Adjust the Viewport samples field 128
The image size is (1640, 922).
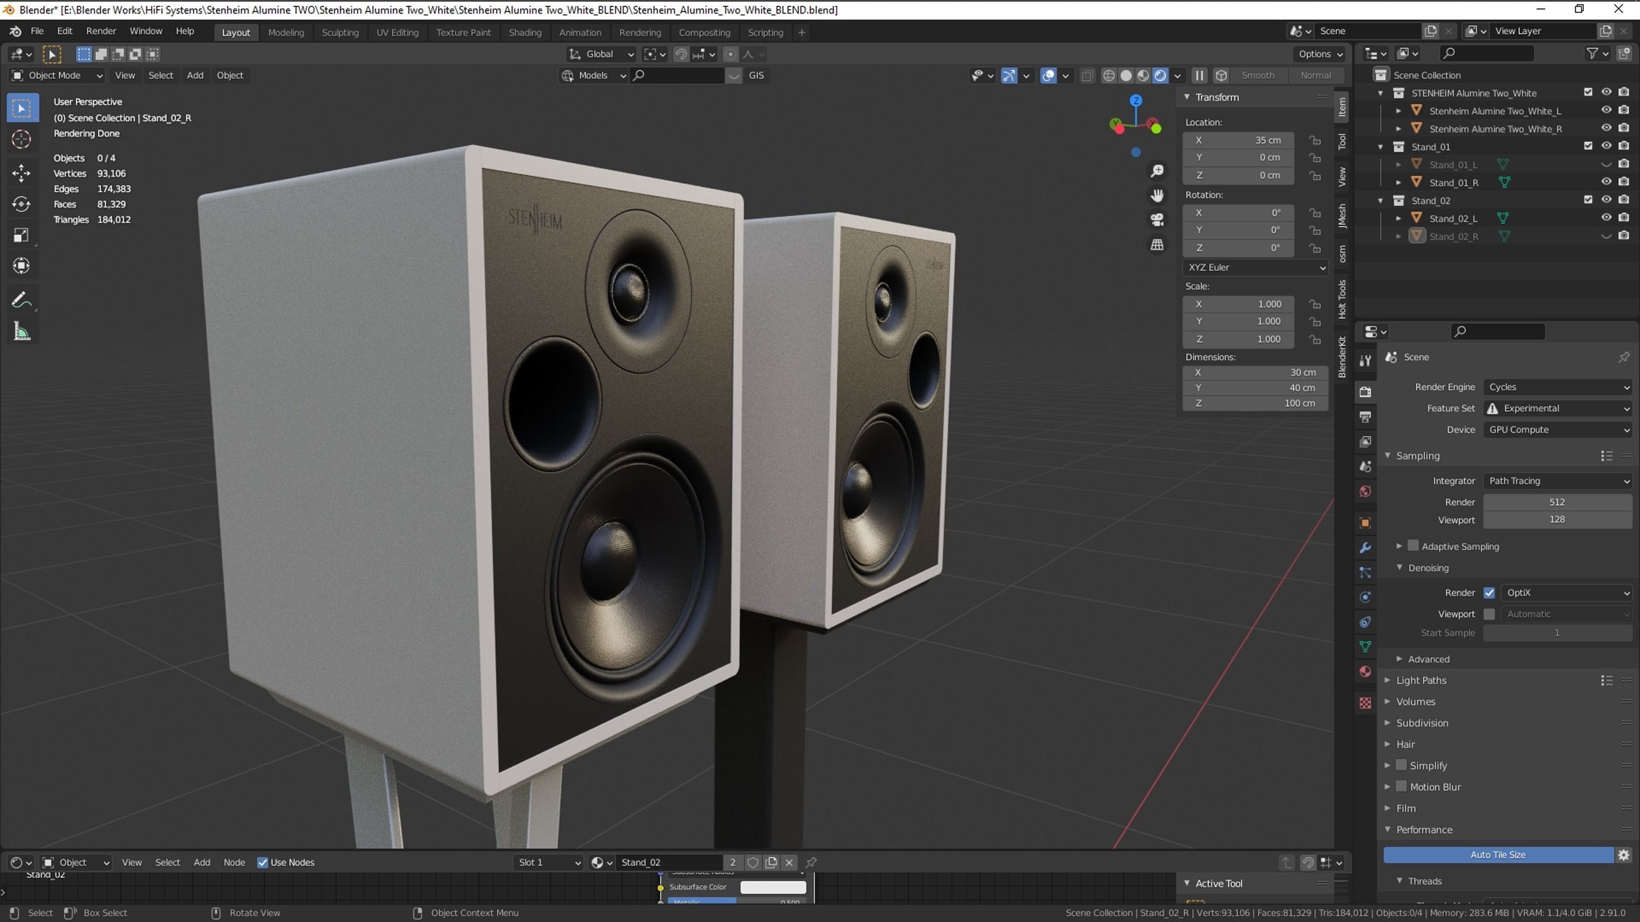[1557, 520]
